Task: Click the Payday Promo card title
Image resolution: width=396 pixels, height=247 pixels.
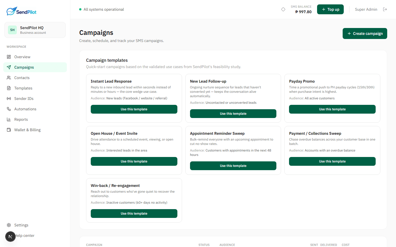Action: [x=302, y=81]
